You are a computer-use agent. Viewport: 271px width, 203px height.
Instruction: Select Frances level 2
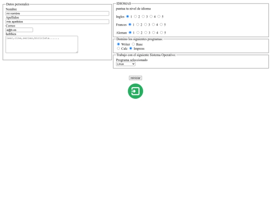tap(138, 25)
